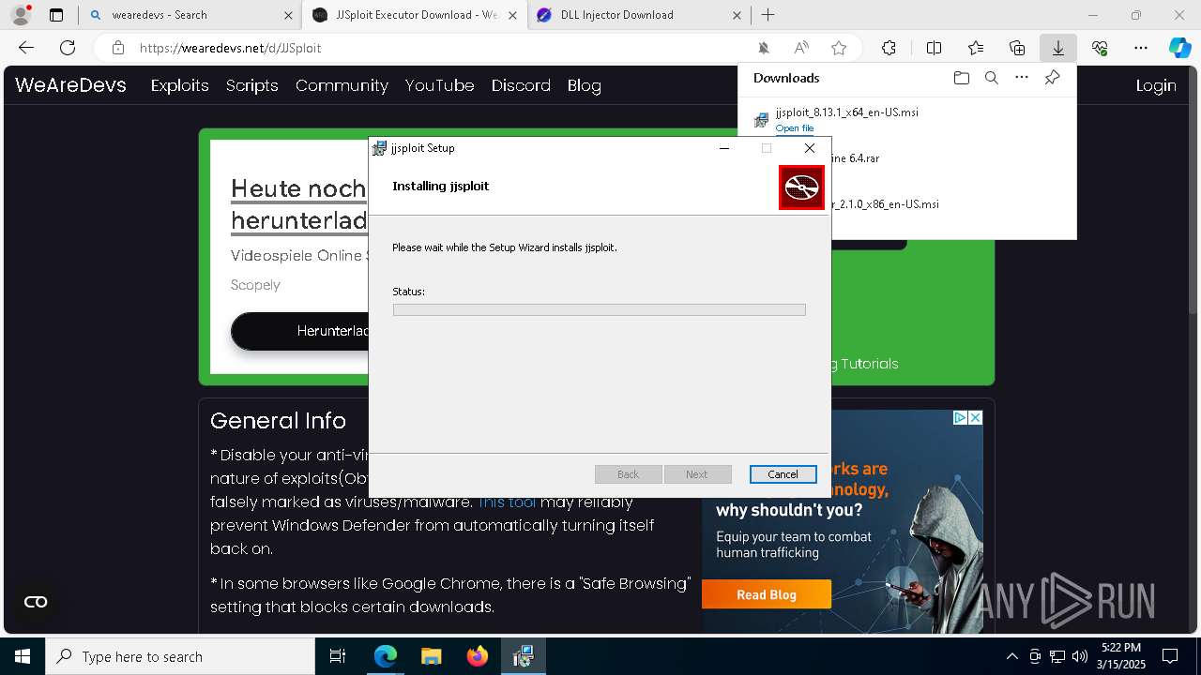Viewport: 1201px width, 675px height.
Task: Open File Explorer from the taskbar
Action: click(431, 656)
